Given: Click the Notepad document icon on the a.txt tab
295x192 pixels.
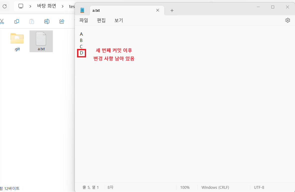Looking at the screenshot, I should (x=82, y=10).
